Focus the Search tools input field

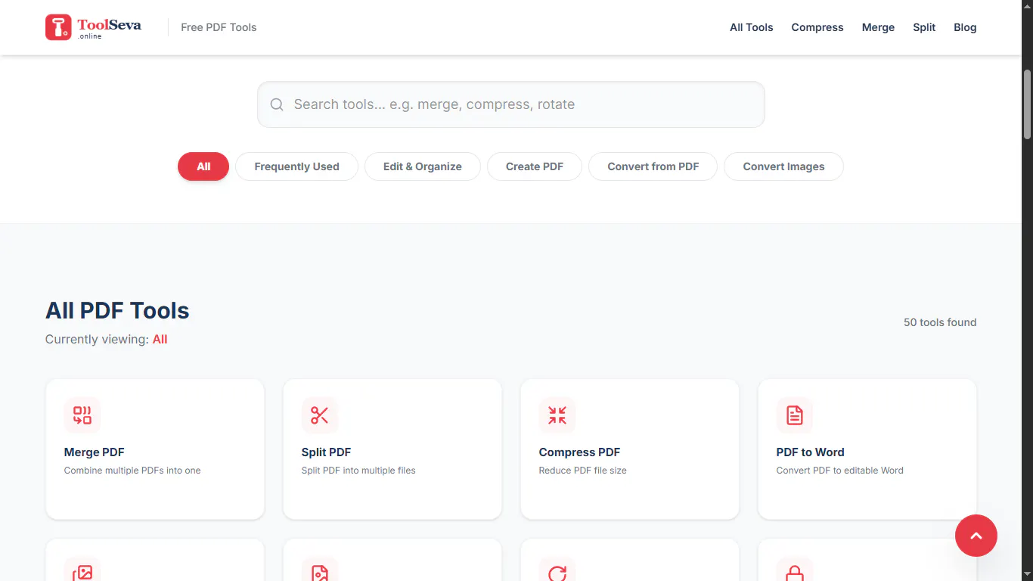[x=511, y=104]
